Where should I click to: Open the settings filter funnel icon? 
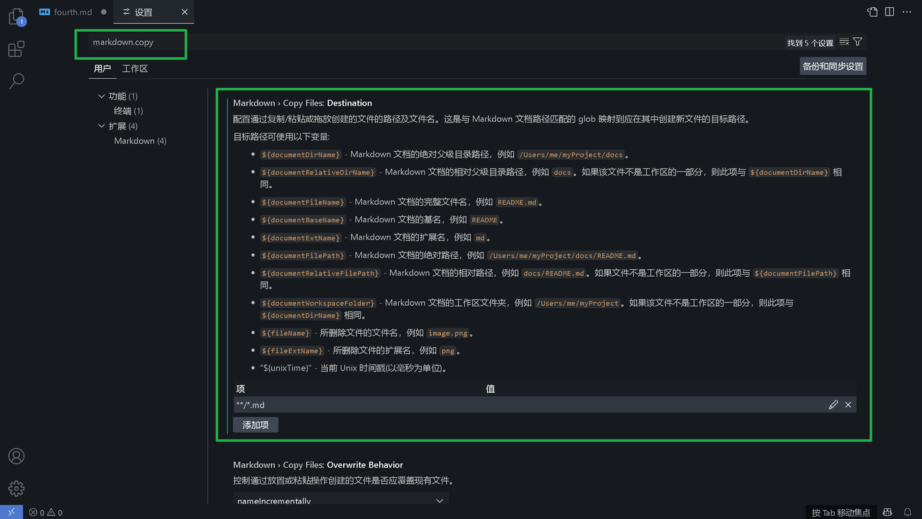tap(858, 42)
